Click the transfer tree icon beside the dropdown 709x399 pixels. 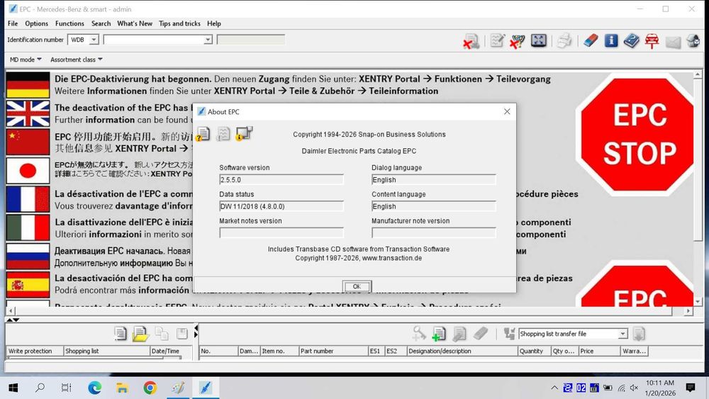[509, 334]
